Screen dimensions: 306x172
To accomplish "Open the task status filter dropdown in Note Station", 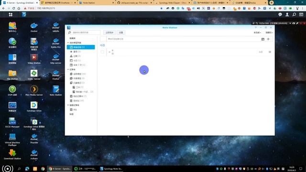I will (x=257, y=32).
